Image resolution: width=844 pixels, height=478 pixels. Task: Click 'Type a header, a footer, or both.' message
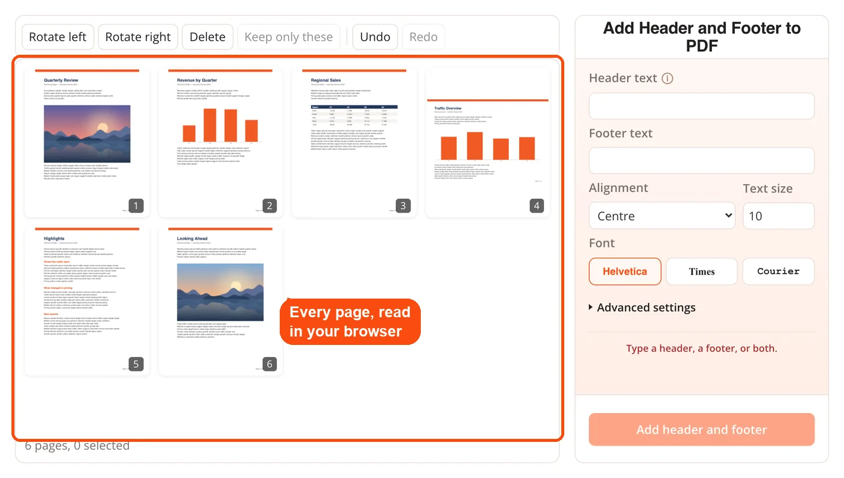(x=702, y=348)
